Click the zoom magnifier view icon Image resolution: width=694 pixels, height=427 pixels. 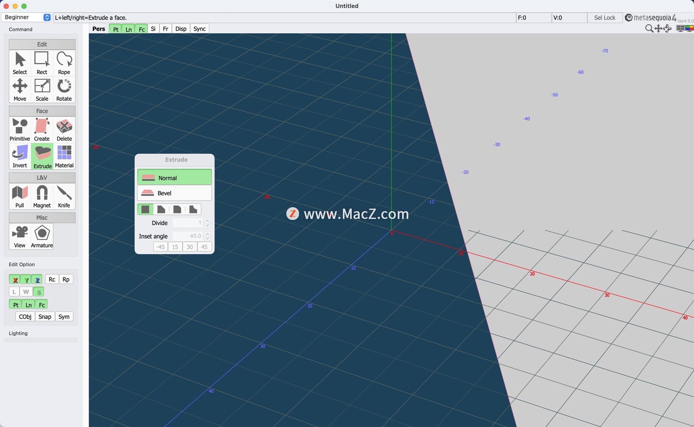(x=649, y=29)
